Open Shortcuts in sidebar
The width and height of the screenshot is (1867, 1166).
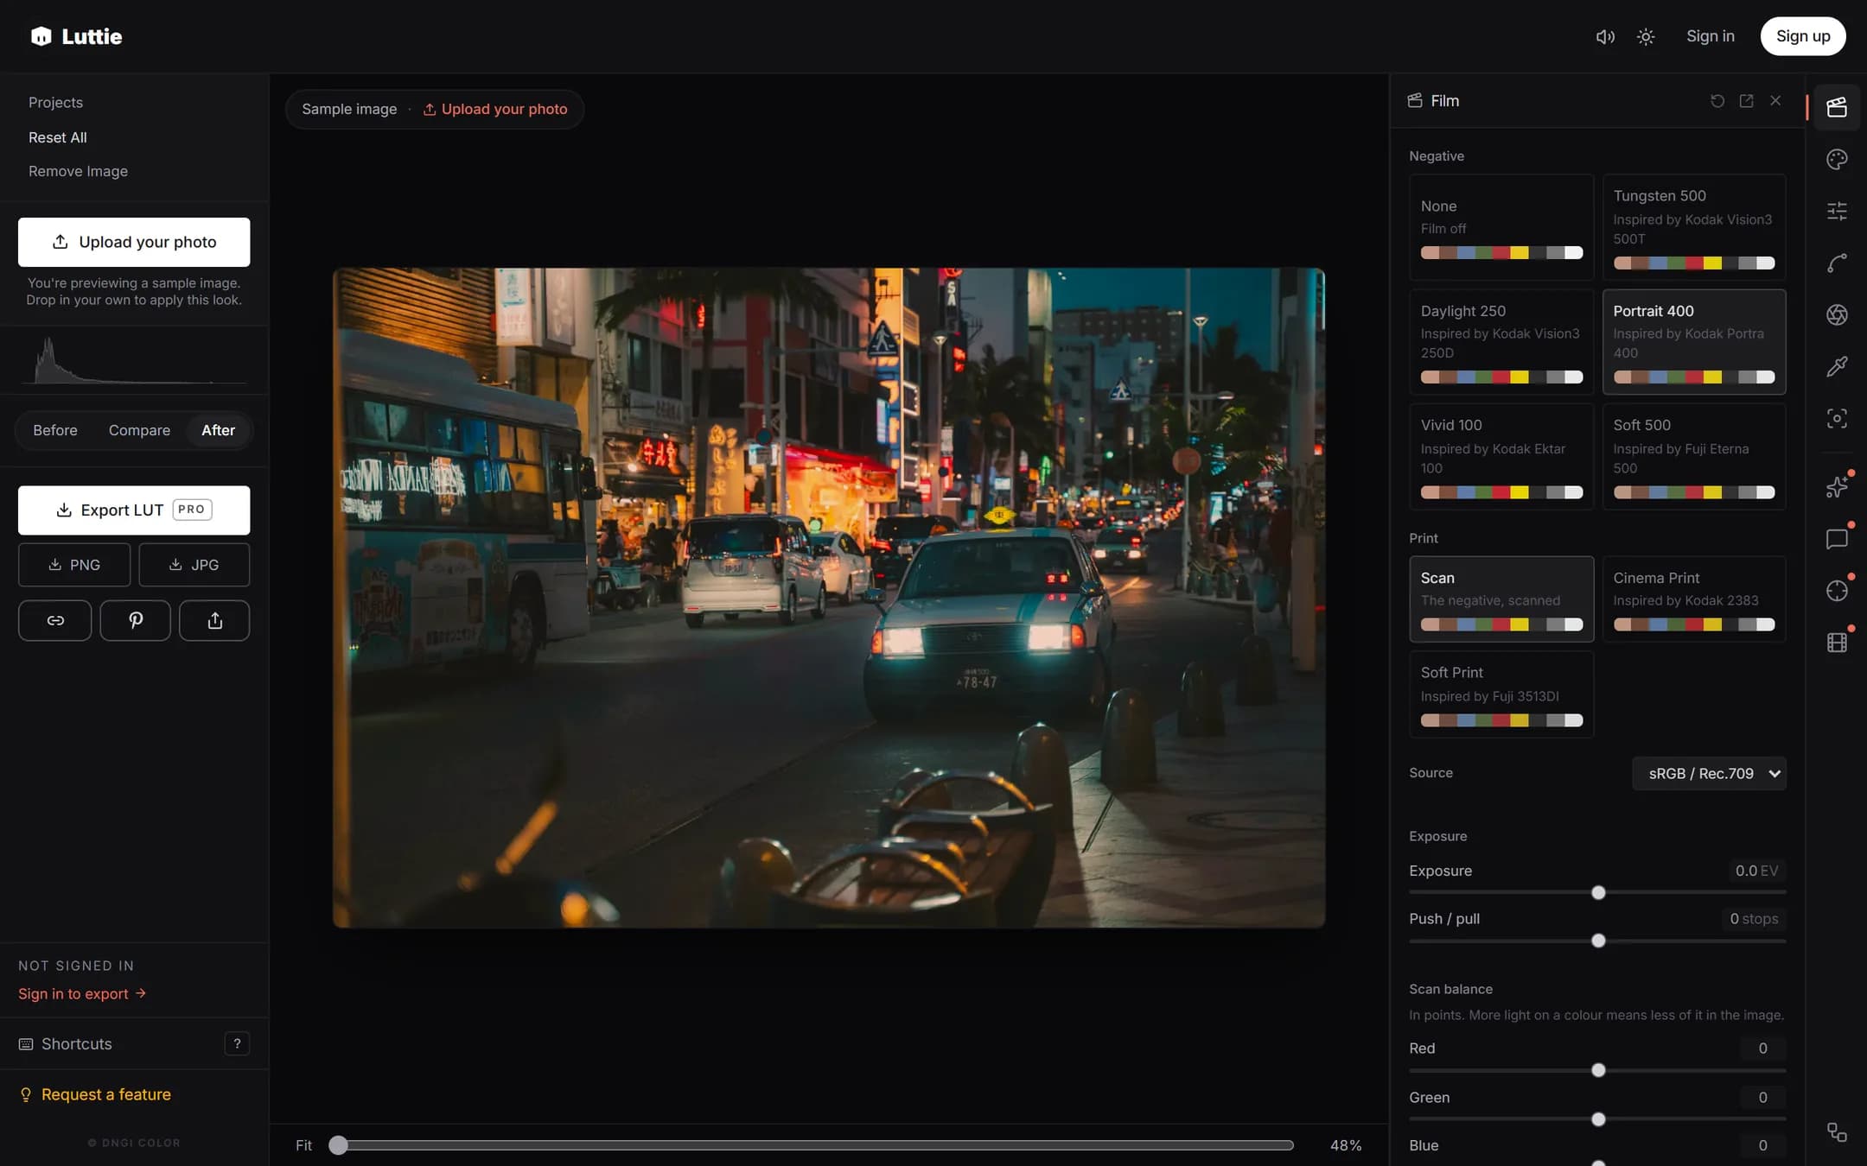coord(66,1043)
